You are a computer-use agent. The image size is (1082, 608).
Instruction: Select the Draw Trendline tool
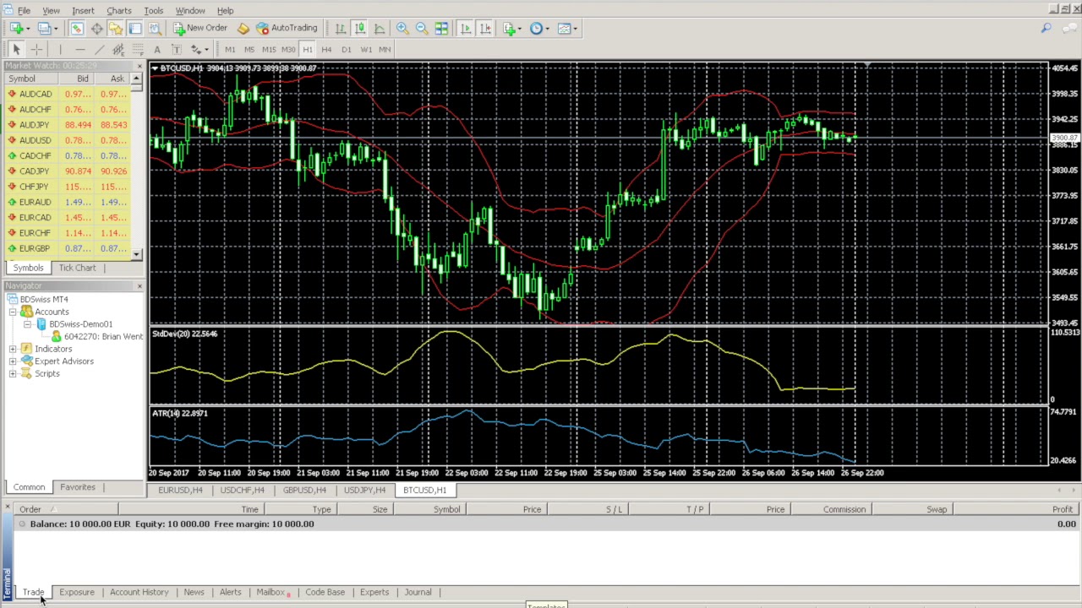click(x=99, y=49)
